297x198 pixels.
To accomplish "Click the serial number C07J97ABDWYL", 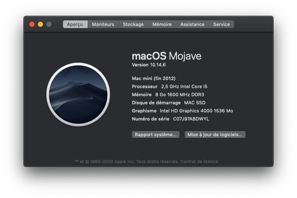I will (191, 119).
